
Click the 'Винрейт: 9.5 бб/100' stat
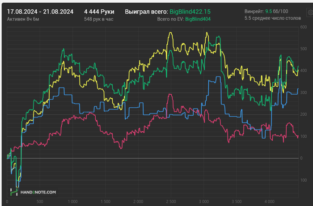point(266,11)
